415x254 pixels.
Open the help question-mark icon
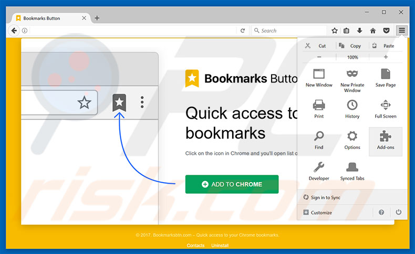click(381, 212)
